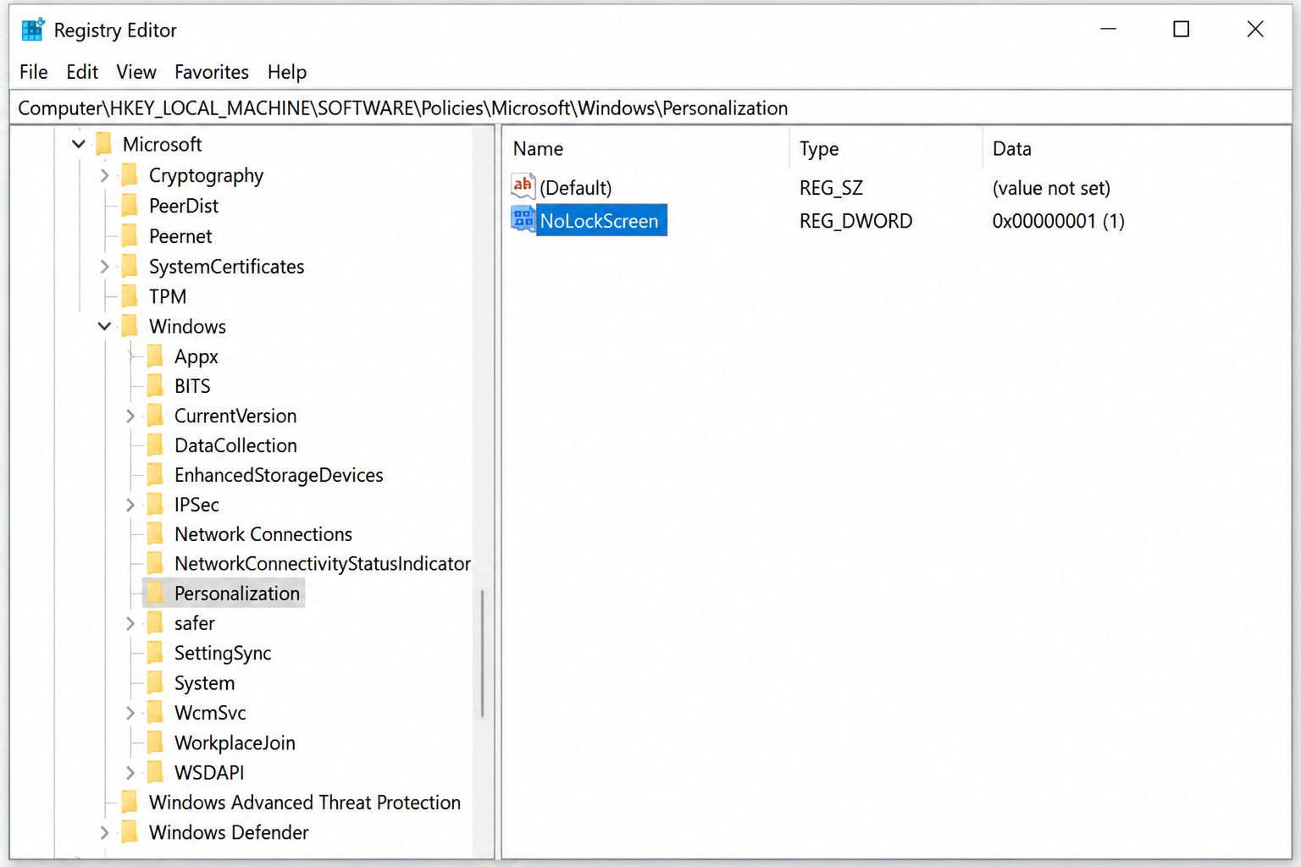Expand the SystemCertificates key
This screenshot has width=1301, height=867.
pyautogui.click(x=104, y=267)
